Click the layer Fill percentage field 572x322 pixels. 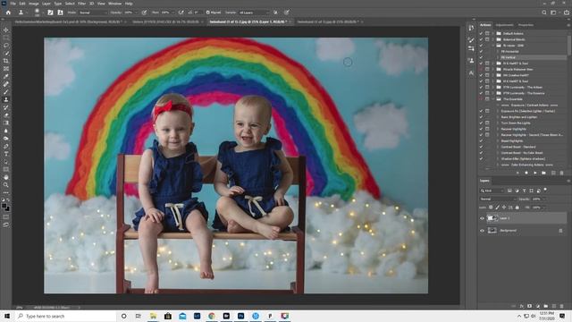coord(536,208)
